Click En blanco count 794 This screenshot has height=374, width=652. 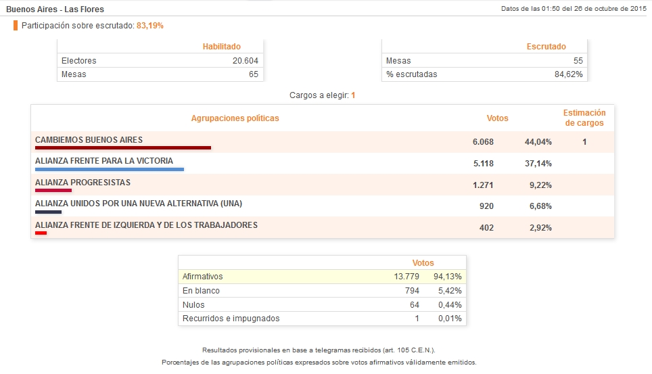point(412,291)
